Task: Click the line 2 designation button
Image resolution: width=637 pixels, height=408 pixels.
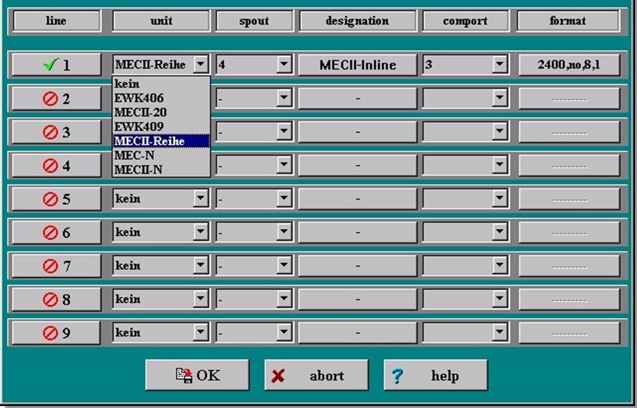Action: (357, 99)
